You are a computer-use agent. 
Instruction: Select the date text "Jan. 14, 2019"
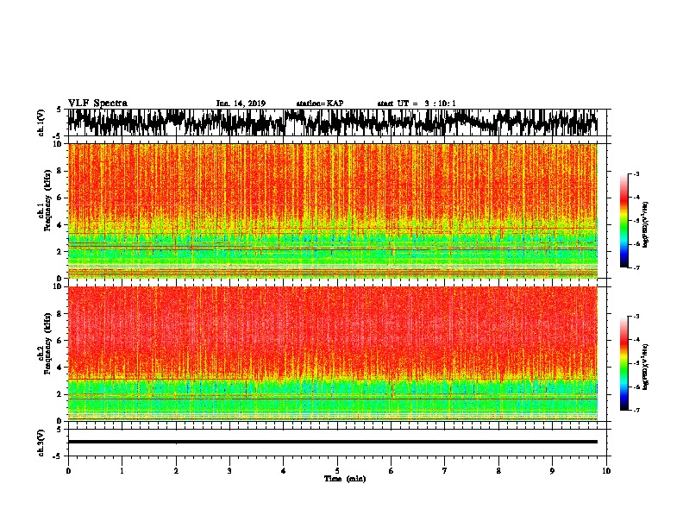[241, 104]
